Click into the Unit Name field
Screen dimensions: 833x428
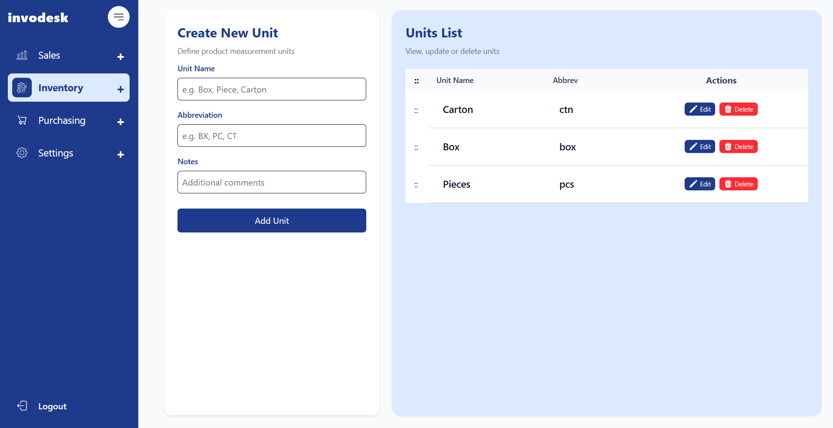click(271, 89)
